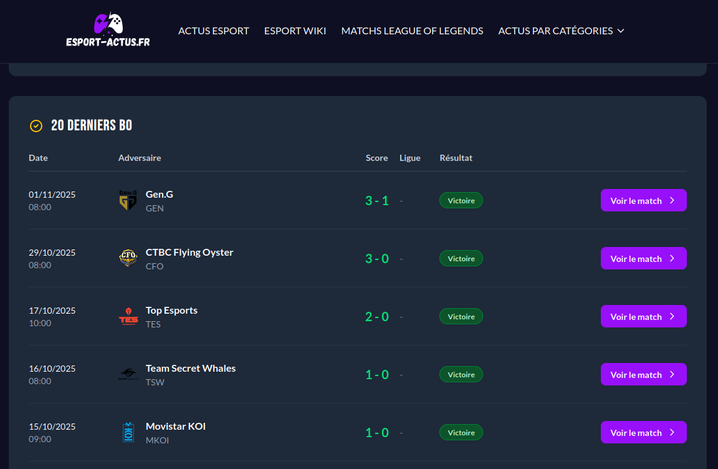Click the 3 - 0 score
718x469 pixels.
[377, 258]
